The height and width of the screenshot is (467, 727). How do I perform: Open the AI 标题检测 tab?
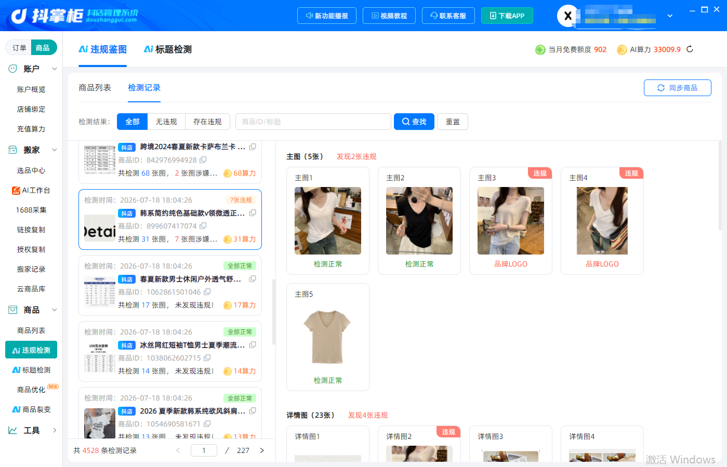(167, 49)
